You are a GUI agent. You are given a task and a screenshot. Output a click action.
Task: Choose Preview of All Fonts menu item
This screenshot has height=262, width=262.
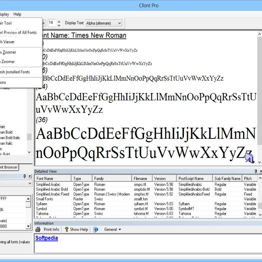(18, 32)
